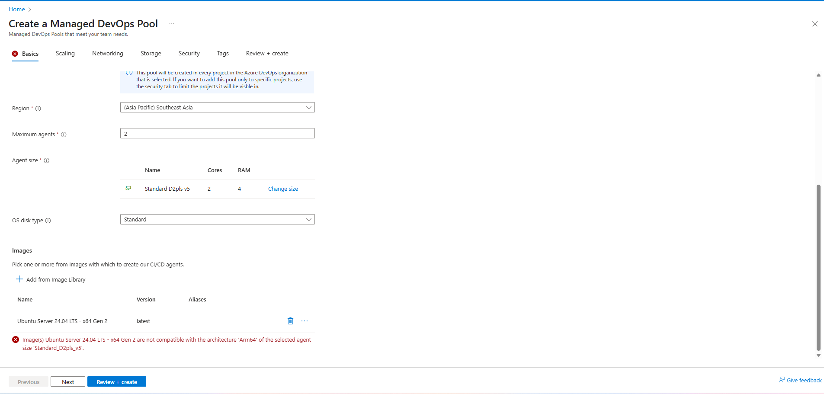Click the Standard D2pls v5 name cell
The image size is (824, 394).
[167, 189]
